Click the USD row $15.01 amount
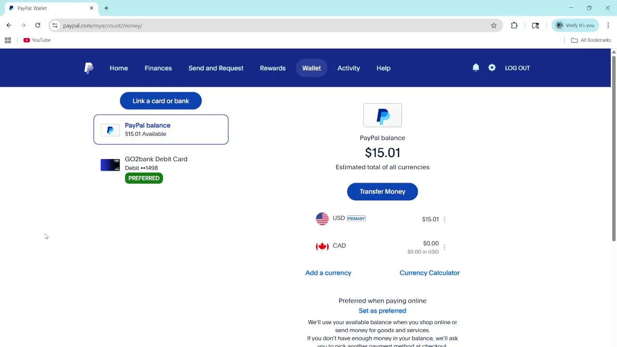617x347 pixels. [x=430, y=219]
